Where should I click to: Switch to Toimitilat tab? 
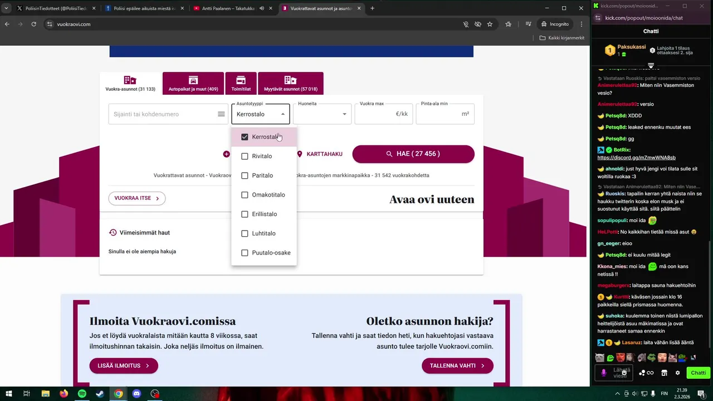click(x=241, y=84)
